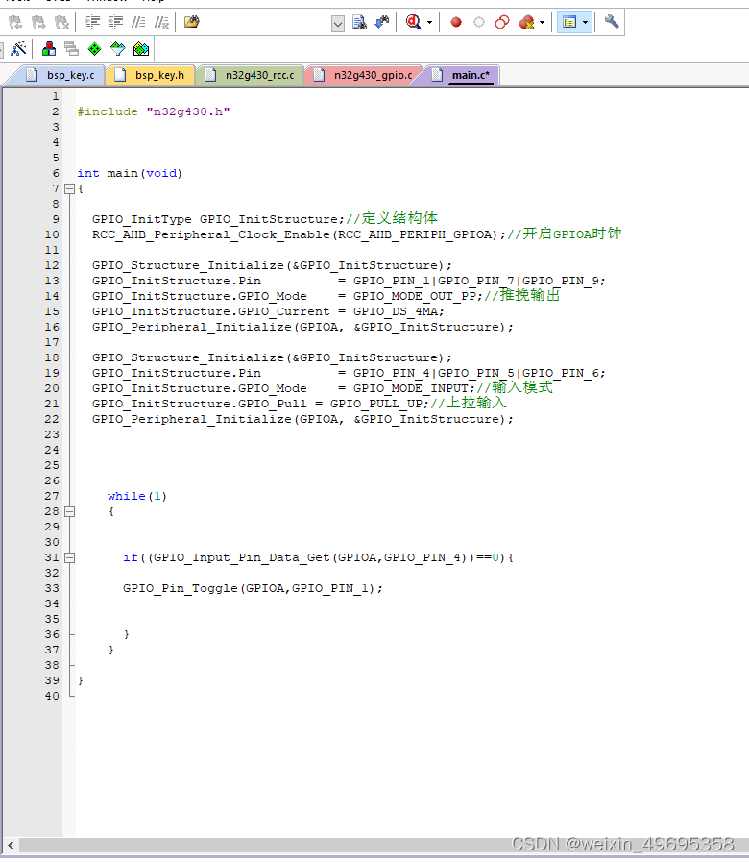Click the GPIO_InitType GPIO_InitStructure declaration
Viewport: 749px width, 862px height.
click(218, 219)
